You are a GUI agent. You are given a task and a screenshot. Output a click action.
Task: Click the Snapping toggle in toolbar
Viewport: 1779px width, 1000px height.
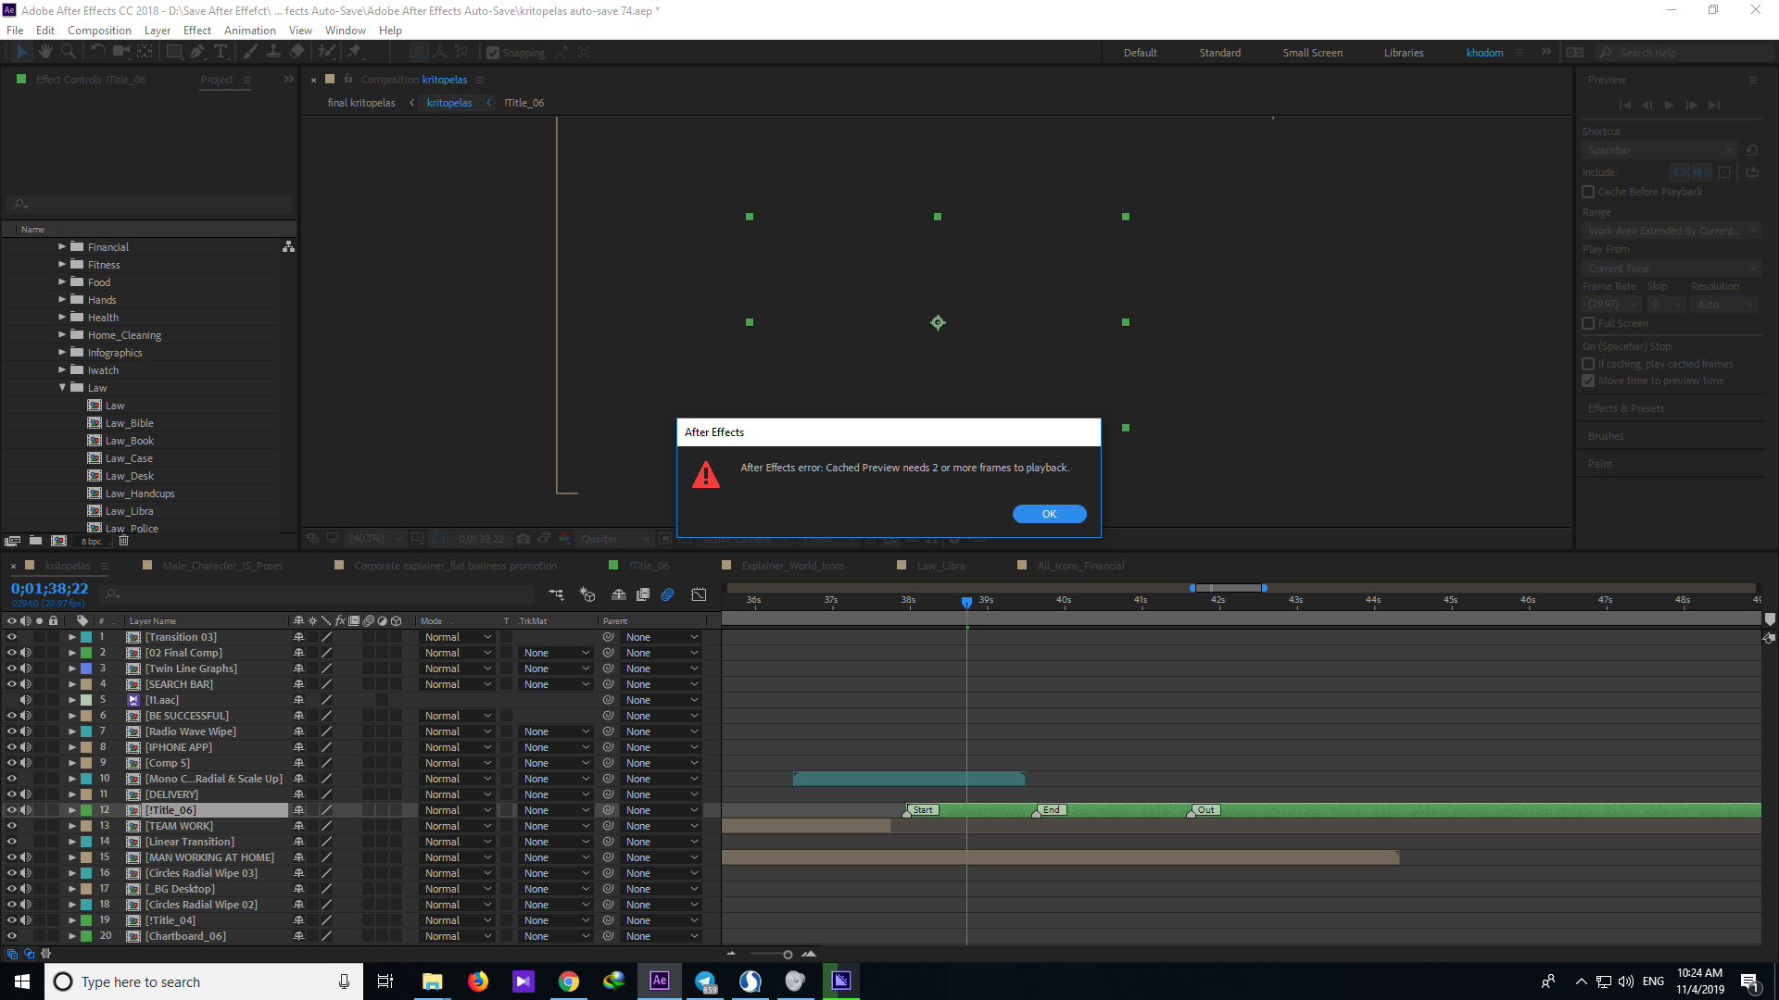point(494,51)
